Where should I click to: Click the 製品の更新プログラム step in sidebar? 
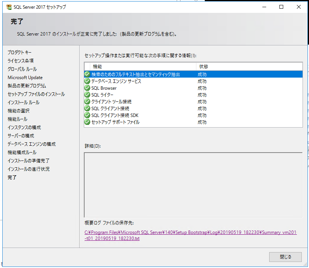pos(27,86)
